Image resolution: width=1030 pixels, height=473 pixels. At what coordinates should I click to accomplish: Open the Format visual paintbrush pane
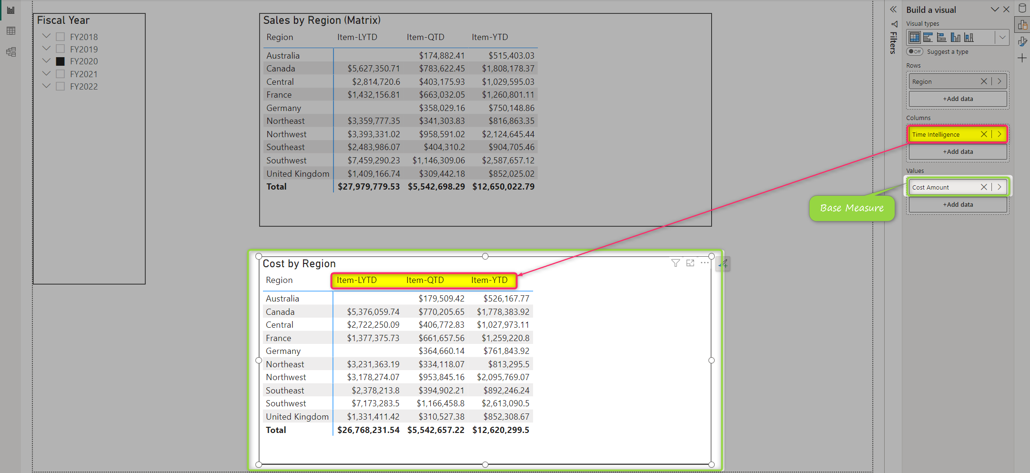pyautogui.click(x=1022, y=42)
